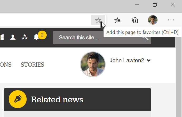Click the John Lawton2 username

pos(127,61)
